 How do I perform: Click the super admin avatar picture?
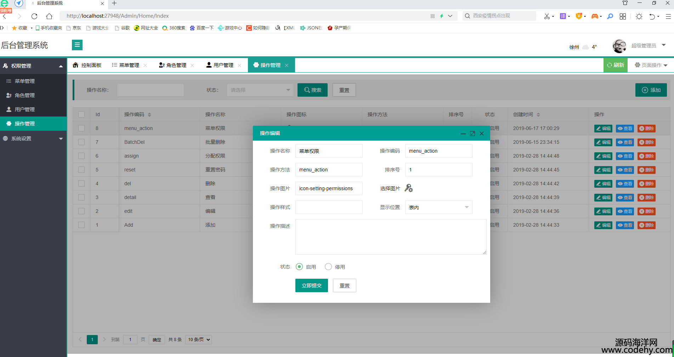click(x=619, y=46)
